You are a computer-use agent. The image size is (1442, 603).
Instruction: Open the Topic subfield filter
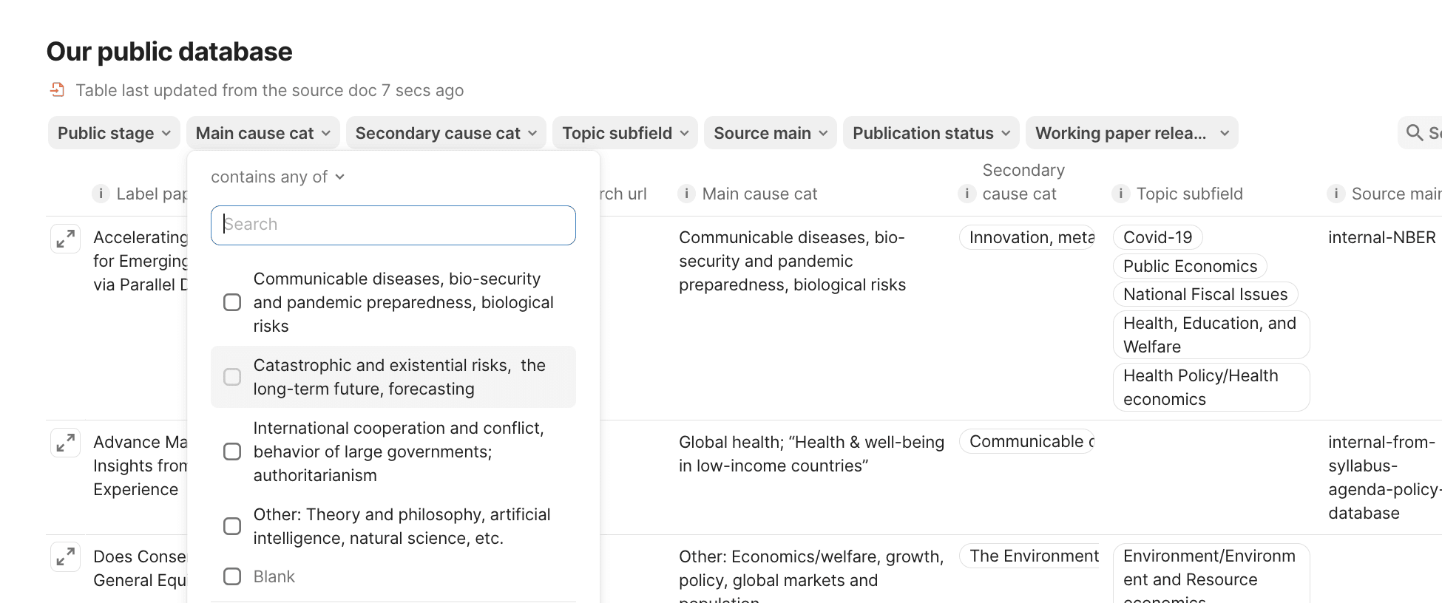(x=625, y=133)
